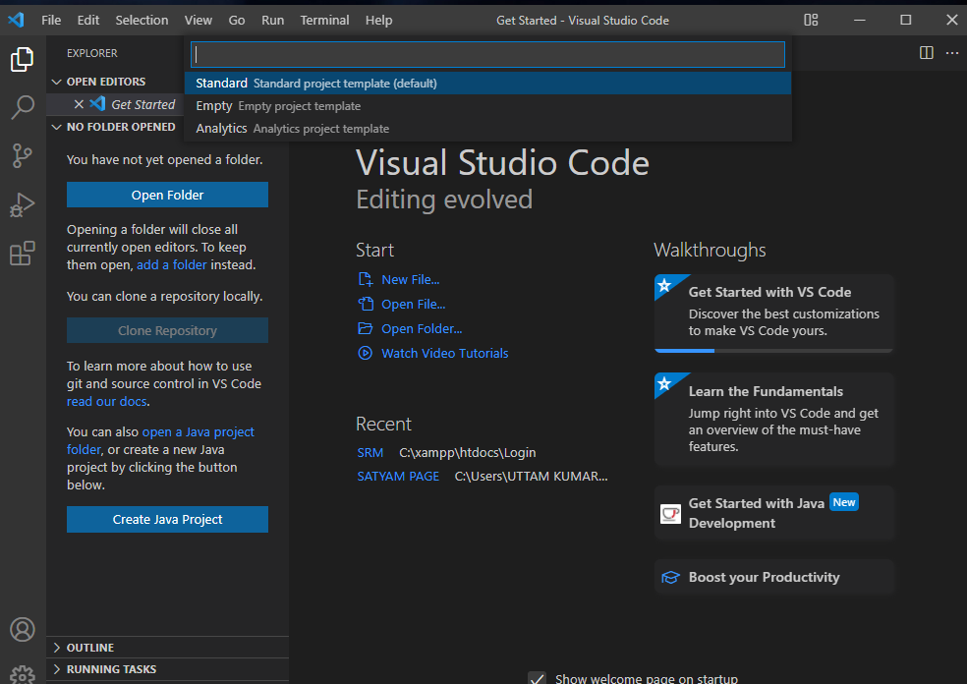Viewport: 967px width, 684px height.
Task: Click the New badge on Java walkthrough
Action: 843,502
